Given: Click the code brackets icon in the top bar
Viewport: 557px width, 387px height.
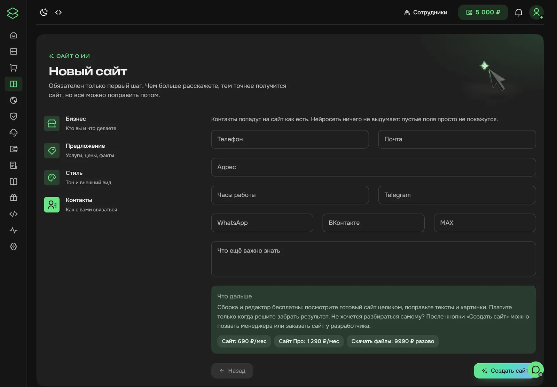Looking at the screenshot, I should (58, 12).
